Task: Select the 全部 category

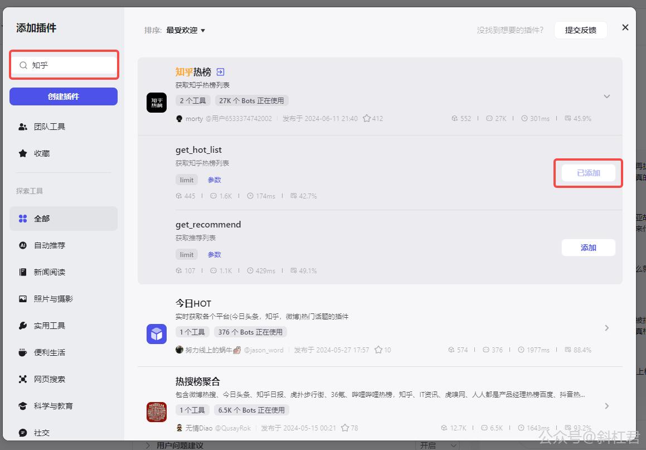Action: click(x=64, y=219)
